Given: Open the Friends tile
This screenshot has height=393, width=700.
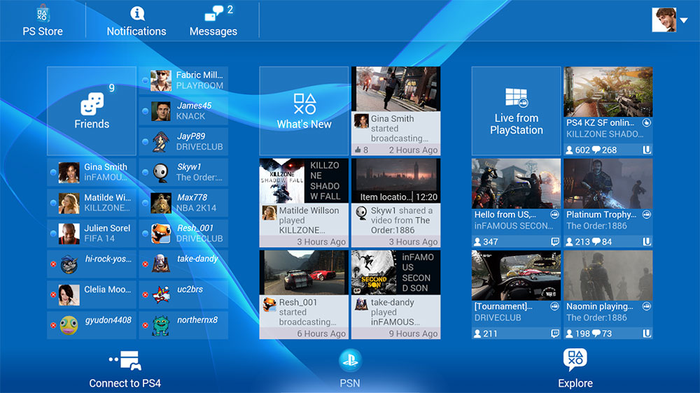Looking at the screenshot, I should tap(92, 111).
